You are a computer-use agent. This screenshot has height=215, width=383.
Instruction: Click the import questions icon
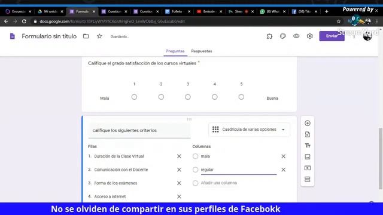[x=307, y=134]
